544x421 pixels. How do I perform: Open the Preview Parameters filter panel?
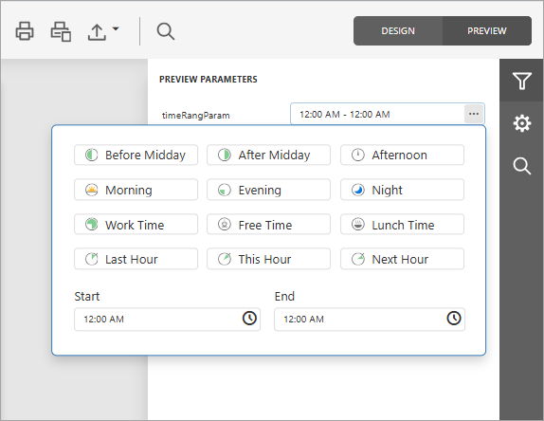click(x=522, y=81)
